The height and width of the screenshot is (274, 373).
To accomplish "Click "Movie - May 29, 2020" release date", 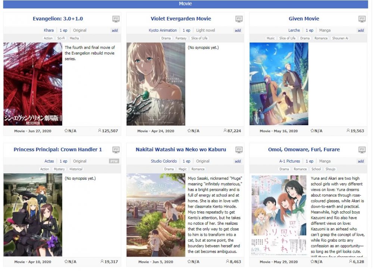I will (x=279, y=262).
